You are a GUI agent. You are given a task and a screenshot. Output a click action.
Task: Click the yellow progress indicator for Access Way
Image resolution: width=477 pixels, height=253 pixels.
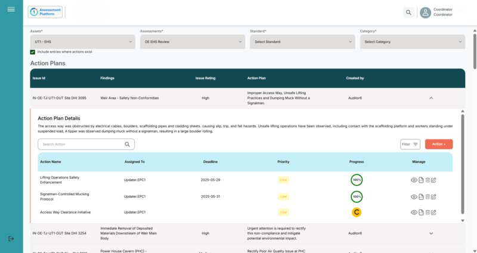point(357,213)
